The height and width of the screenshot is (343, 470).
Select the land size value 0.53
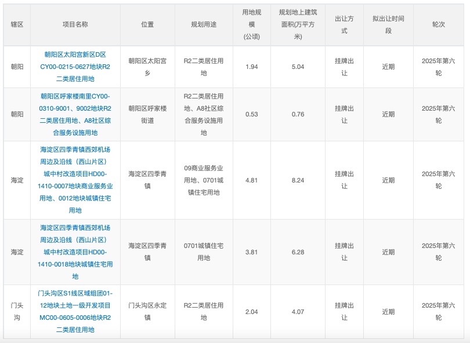pyautogui.click(x=252, y=114)
